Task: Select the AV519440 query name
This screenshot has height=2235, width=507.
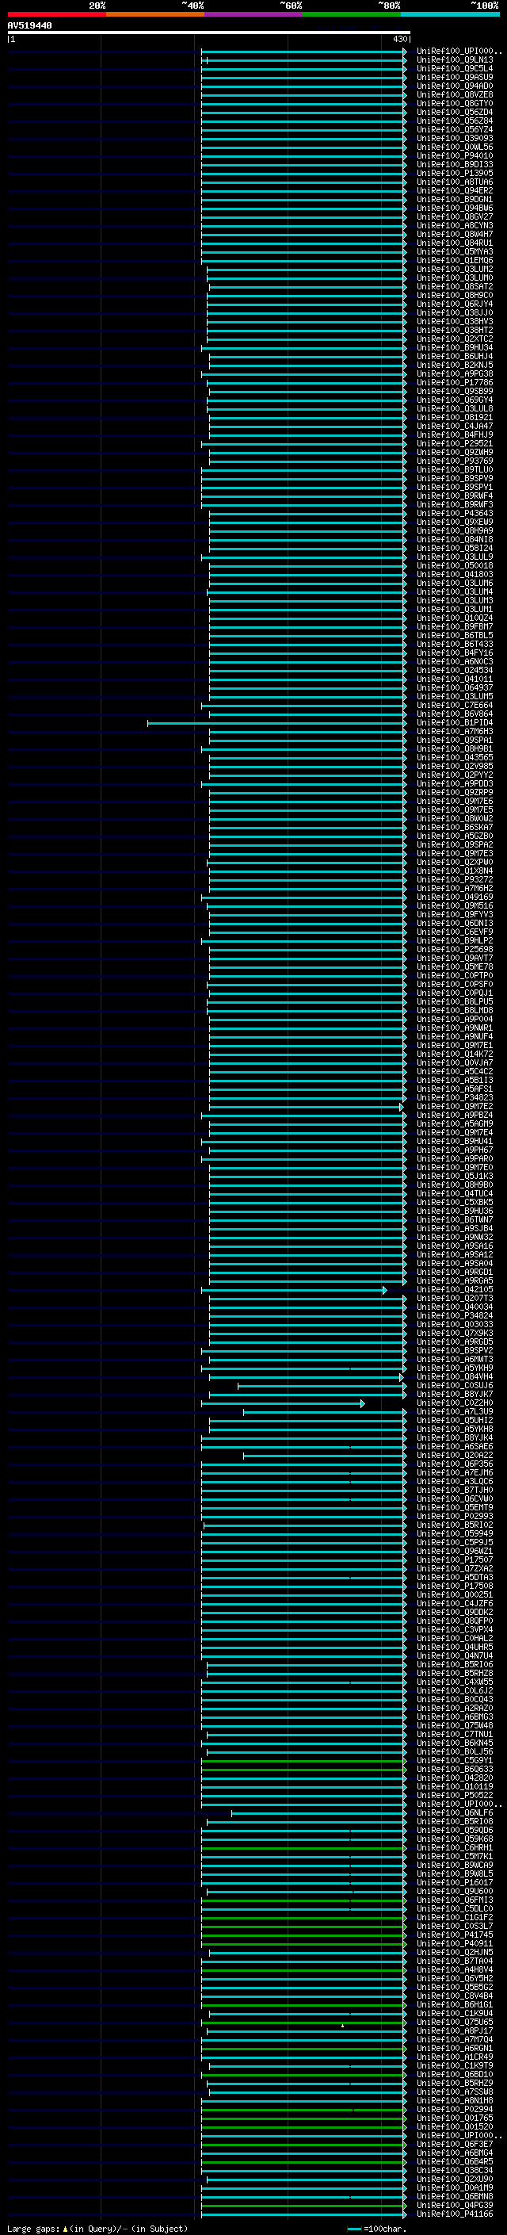Action: (x=29, y=26)
